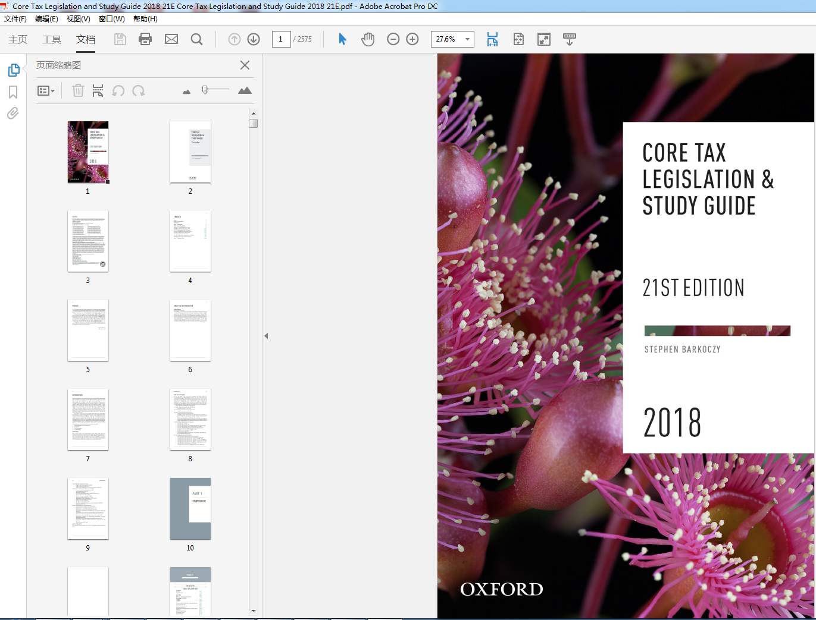Viewport: 816px width, 620px height.
Task: Open the 窗口(W) menu
Action: coord(112,19)
